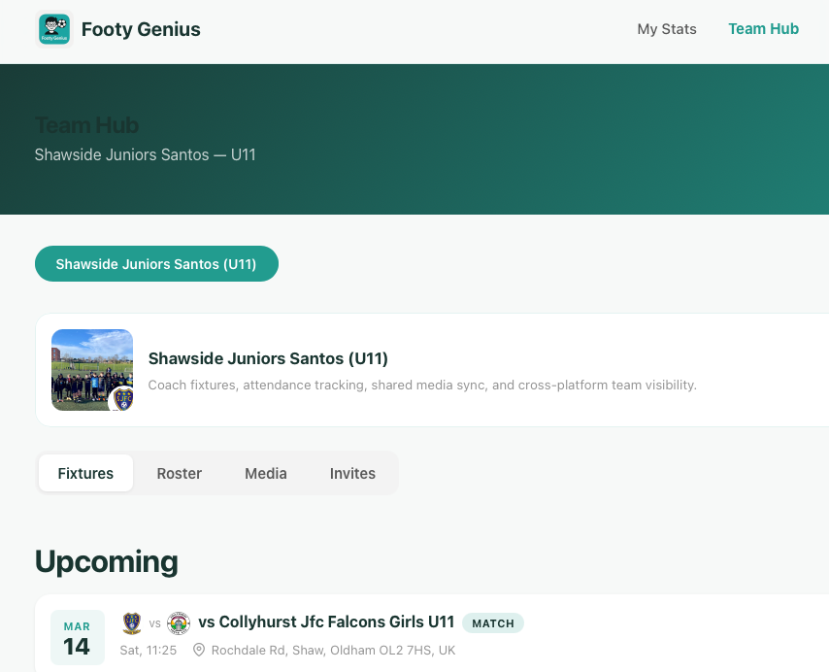Select the Invites tab
The height and width of the screenshot is (672, 829).
point(352,473)
